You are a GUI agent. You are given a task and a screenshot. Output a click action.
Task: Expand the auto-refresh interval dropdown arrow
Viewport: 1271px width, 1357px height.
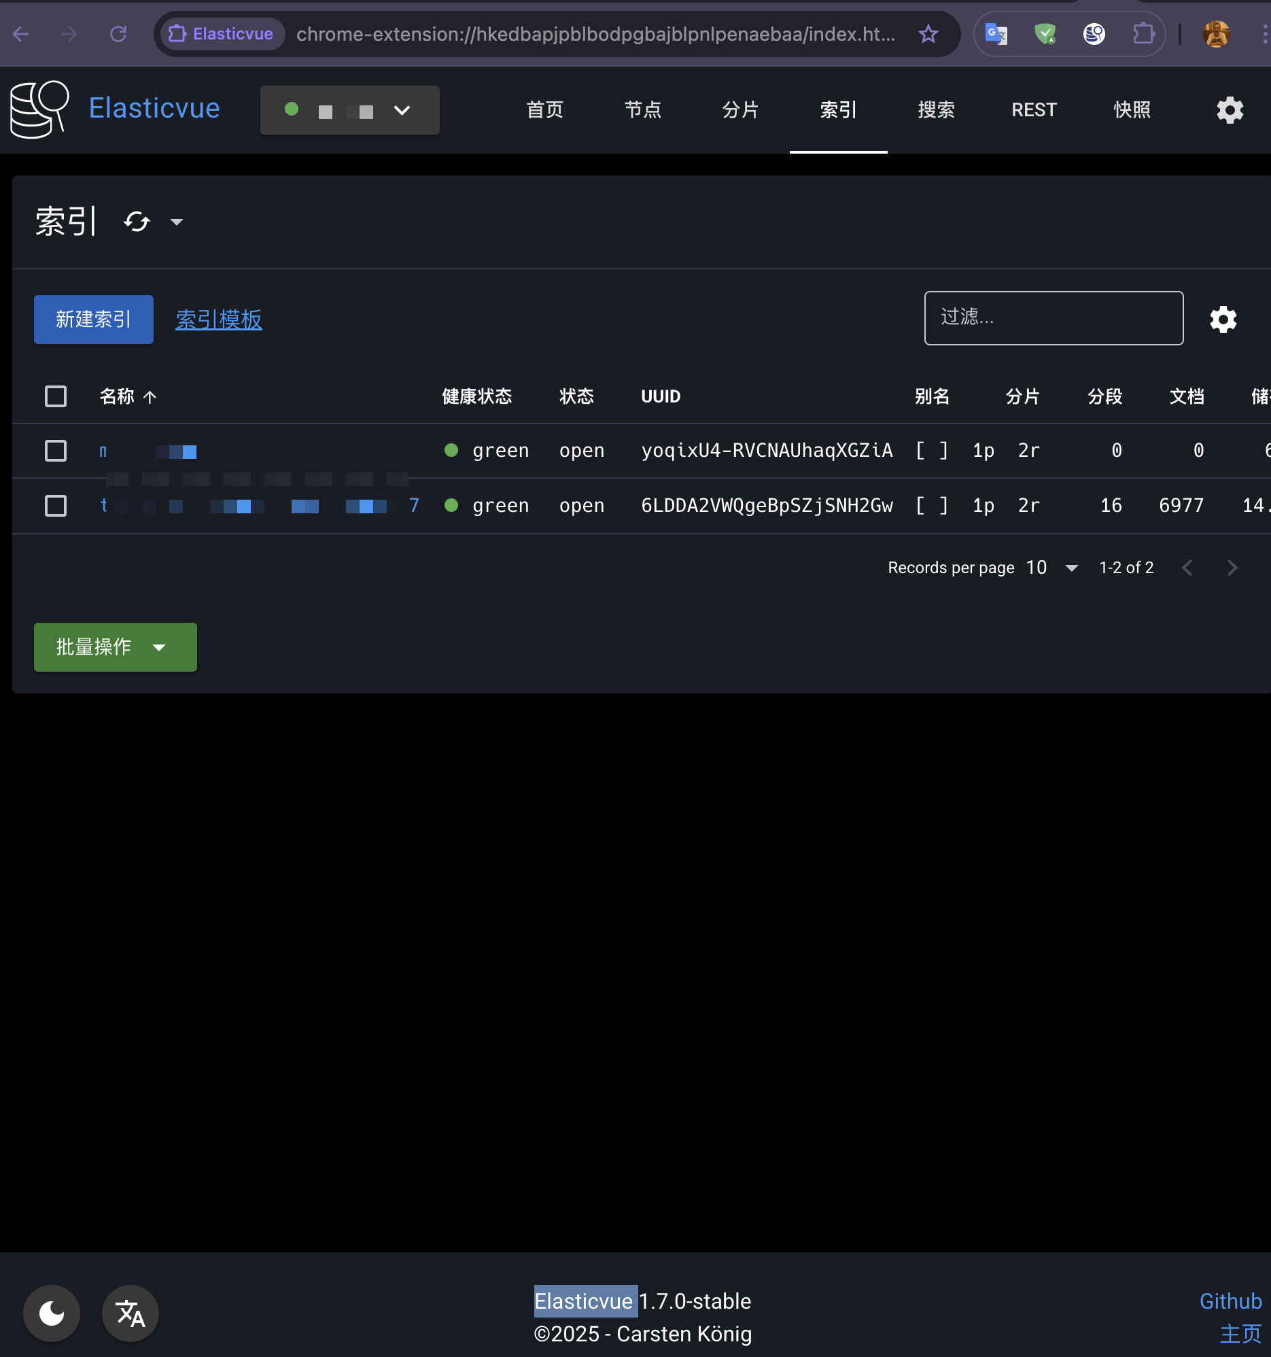click(x=177, y=222)
